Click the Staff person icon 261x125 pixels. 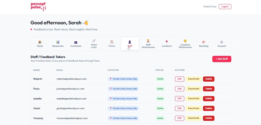pos(130,42)
